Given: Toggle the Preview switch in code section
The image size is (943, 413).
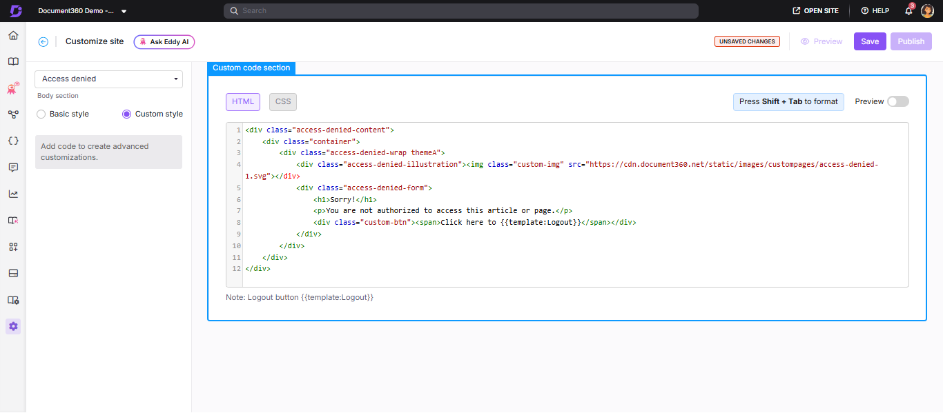Looking at the screenshot, I should 898,101.
